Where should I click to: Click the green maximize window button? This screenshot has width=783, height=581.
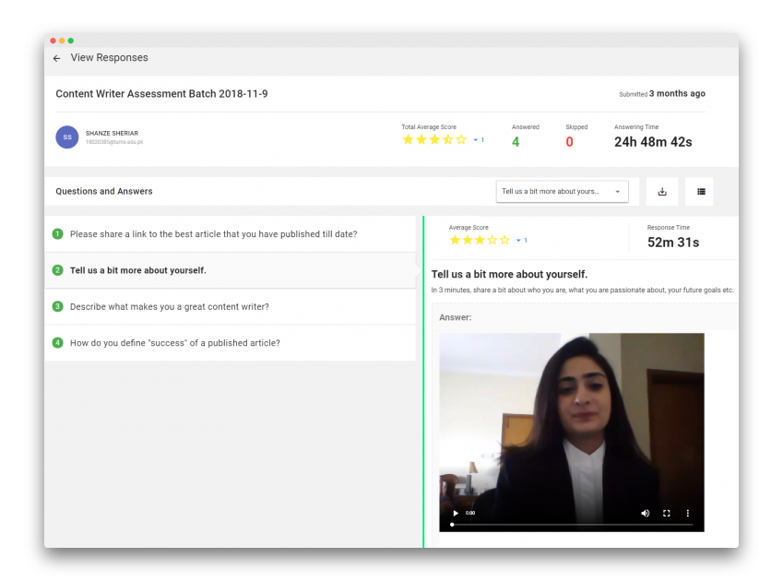[x=71, y=41]
